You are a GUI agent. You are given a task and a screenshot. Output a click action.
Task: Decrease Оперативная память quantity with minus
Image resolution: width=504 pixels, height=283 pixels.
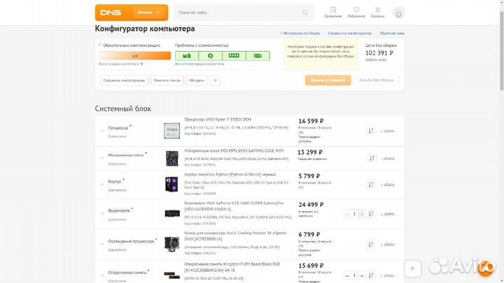[346, 275]
